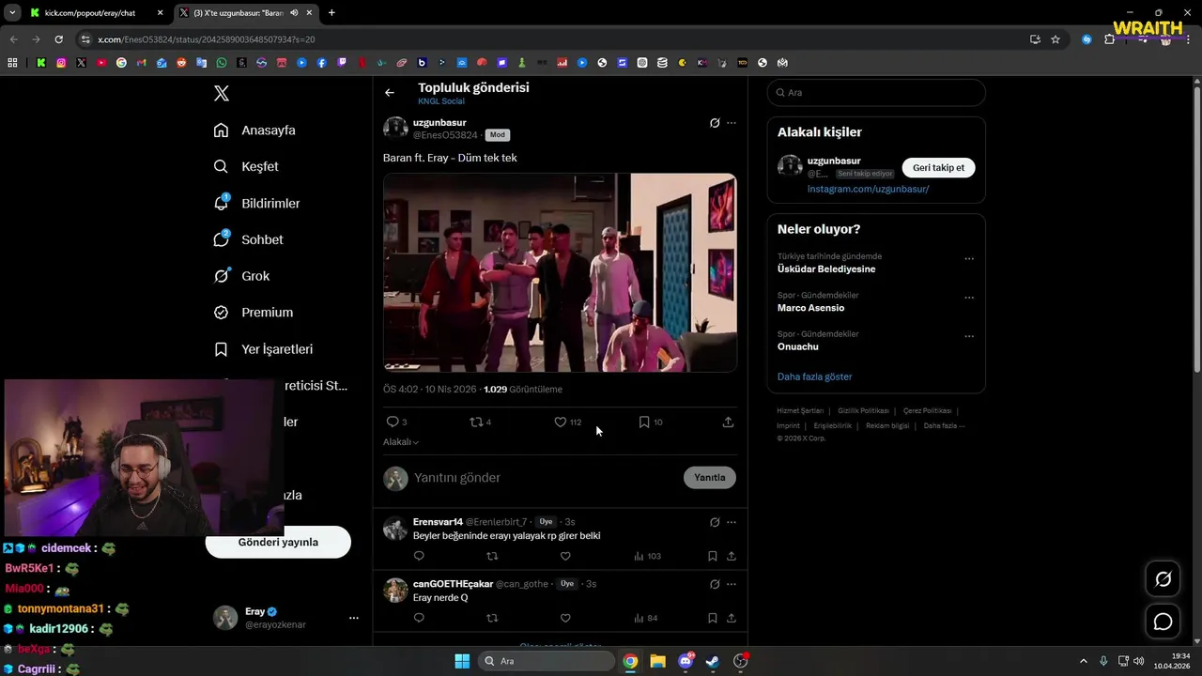This screenshot has width=1202, height=676.
Task: Like the main post with 112 likes
Action: click(561, 422)
